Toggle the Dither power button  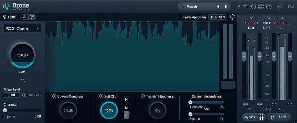click(x=272, y=117)
